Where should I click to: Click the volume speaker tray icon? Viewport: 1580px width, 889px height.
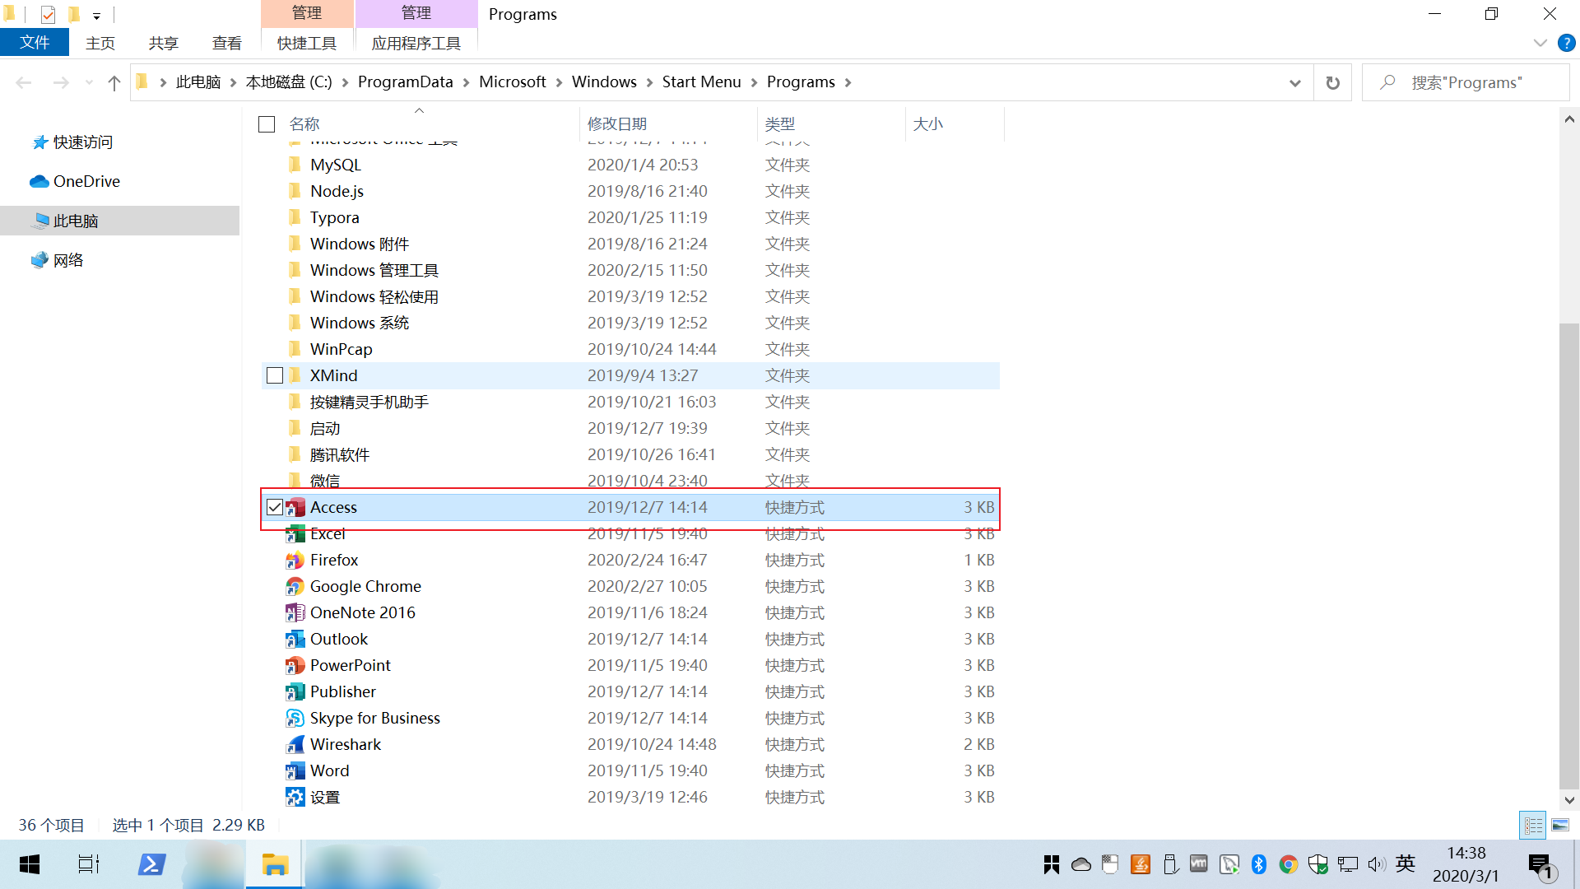(1376, 864)
